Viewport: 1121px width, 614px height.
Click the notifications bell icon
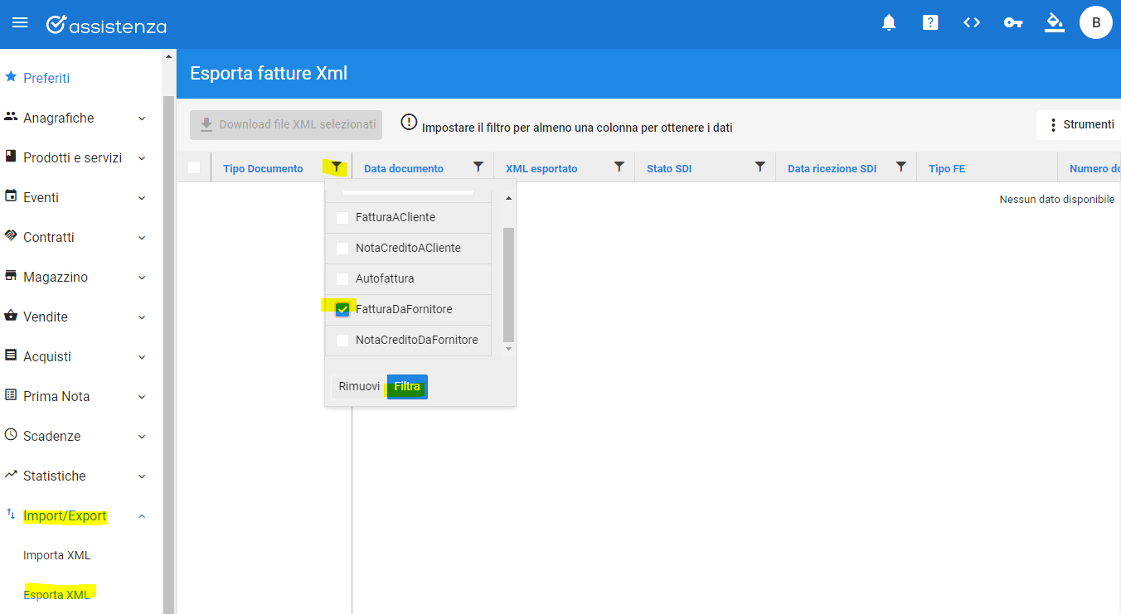click(889, 23)
